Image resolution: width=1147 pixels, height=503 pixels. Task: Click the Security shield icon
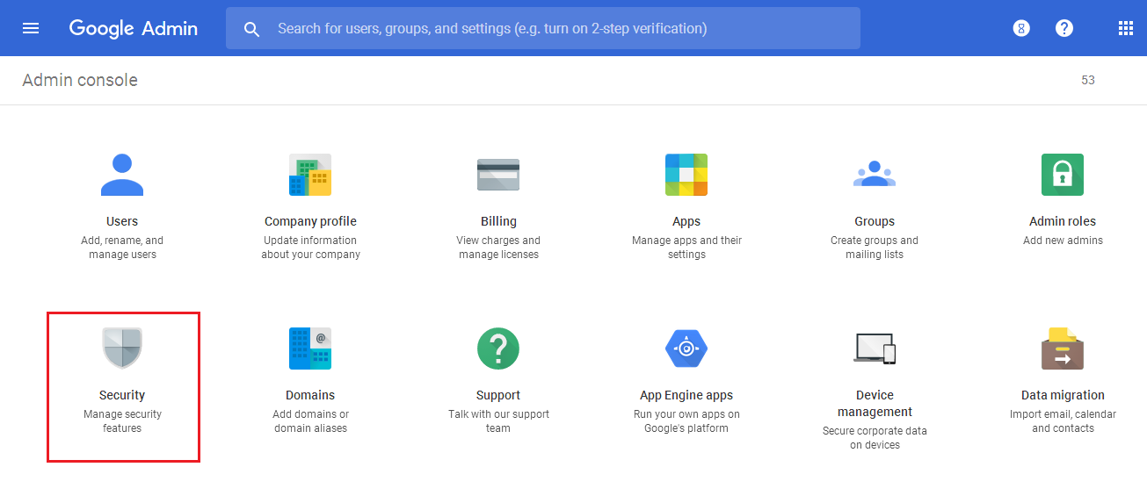point(122,349)
